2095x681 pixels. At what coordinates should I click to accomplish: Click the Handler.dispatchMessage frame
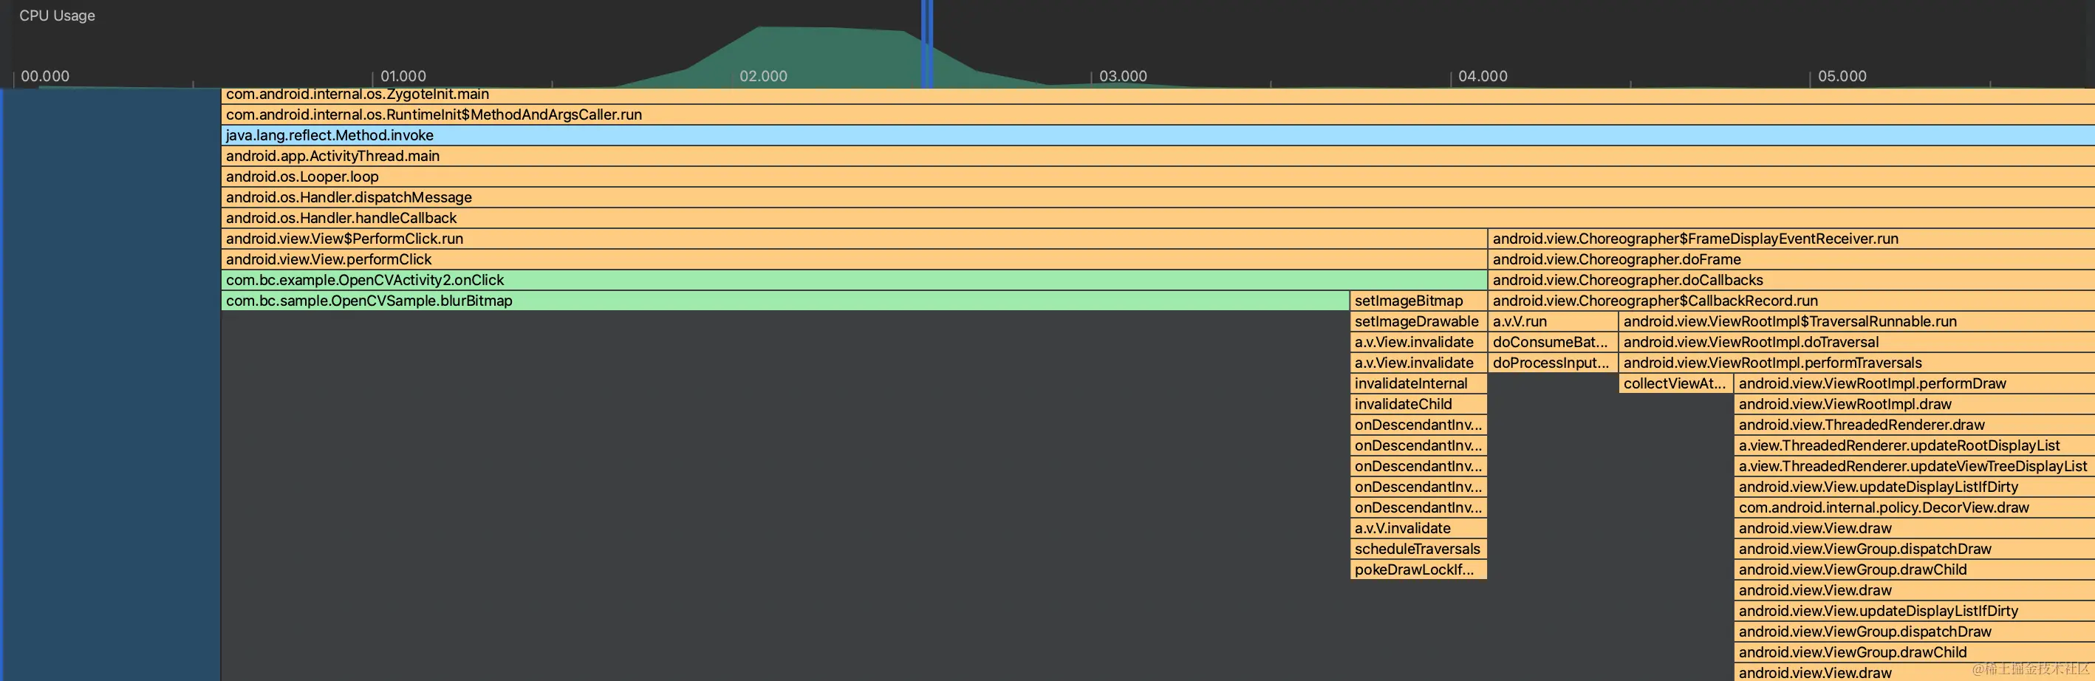coord(1158,198)
